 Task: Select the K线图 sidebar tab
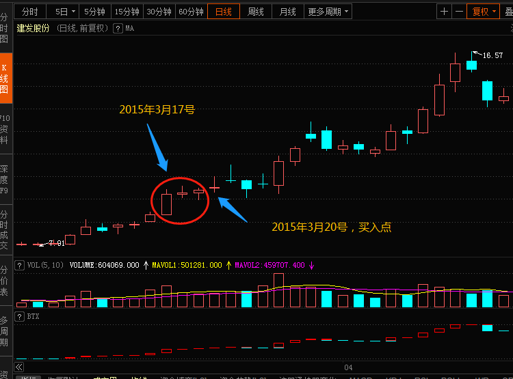(x=5, y=79)
